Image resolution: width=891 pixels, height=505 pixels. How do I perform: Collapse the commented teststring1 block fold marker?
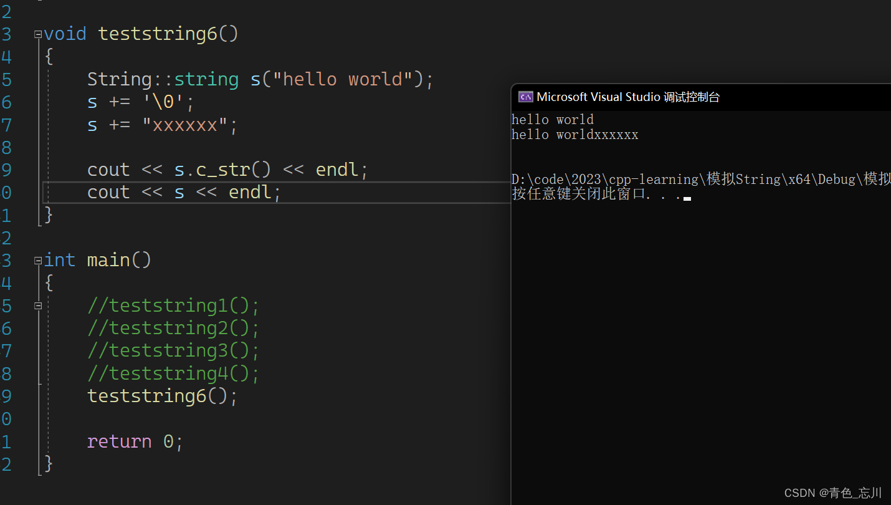38,305
